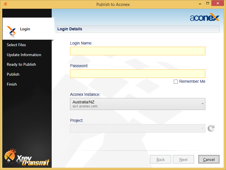The width and height of the screenshot is (226, 170).
Task: Go to the Update Information step
Action: [x=24, y=55]
